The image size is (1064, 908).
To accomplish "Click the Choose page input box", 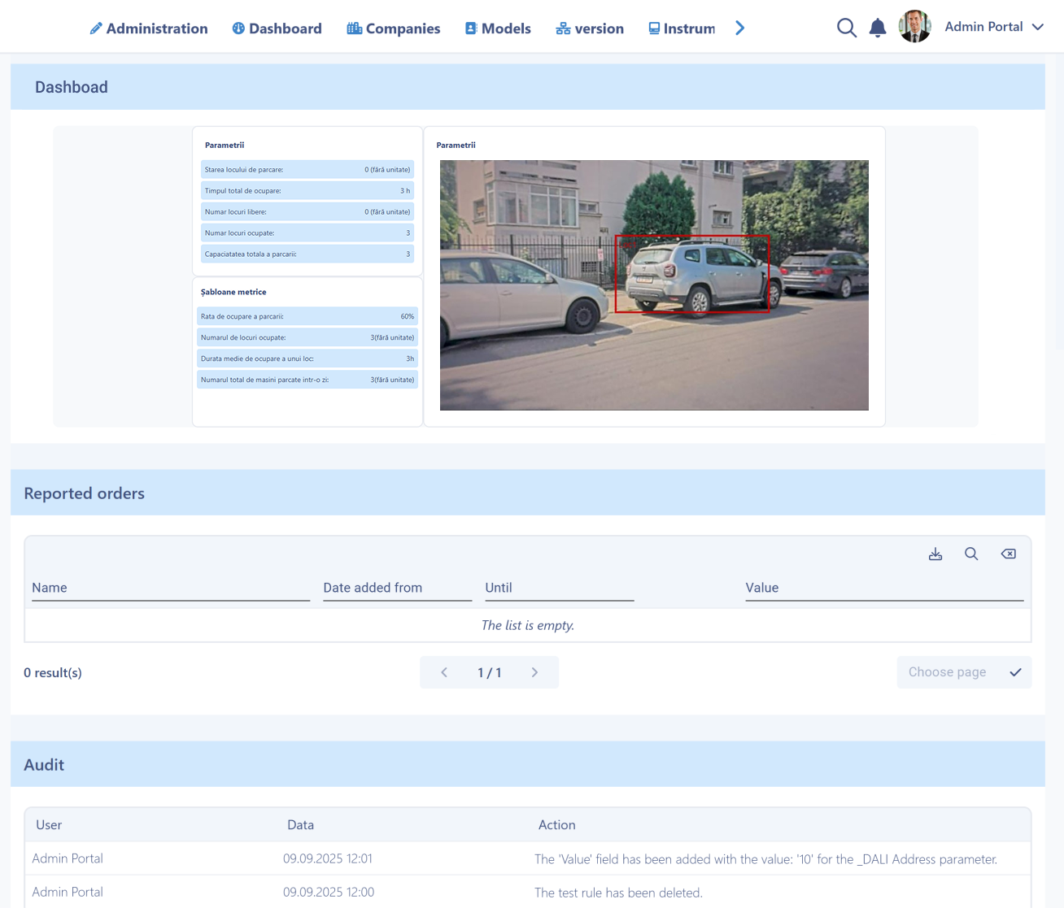I will coord(948,672).
